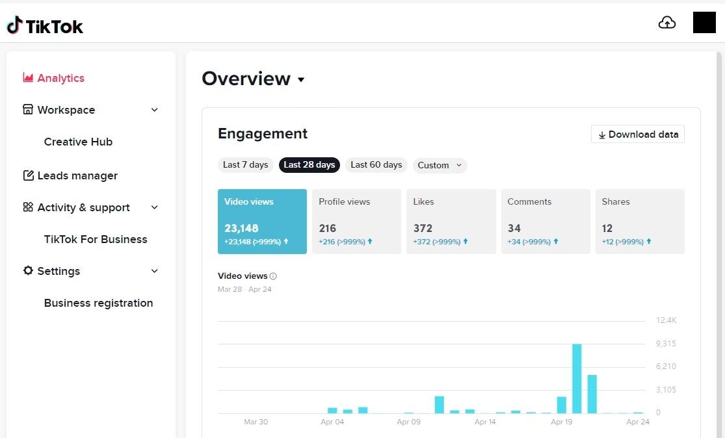
Task: Click the upload cloud icon
Action: point(666,23)
